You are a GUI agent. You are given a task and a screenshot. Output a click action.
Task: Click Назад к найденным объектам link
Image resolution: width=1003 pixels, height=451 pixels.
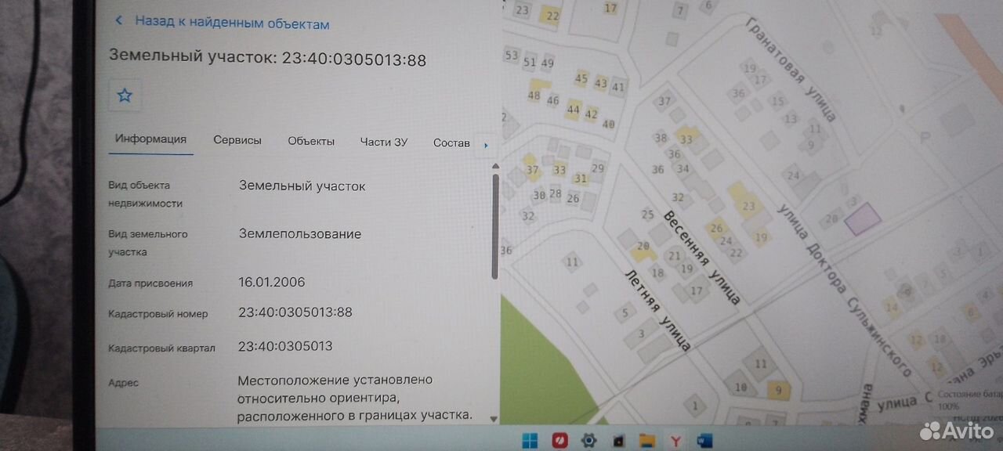point(232,23)
